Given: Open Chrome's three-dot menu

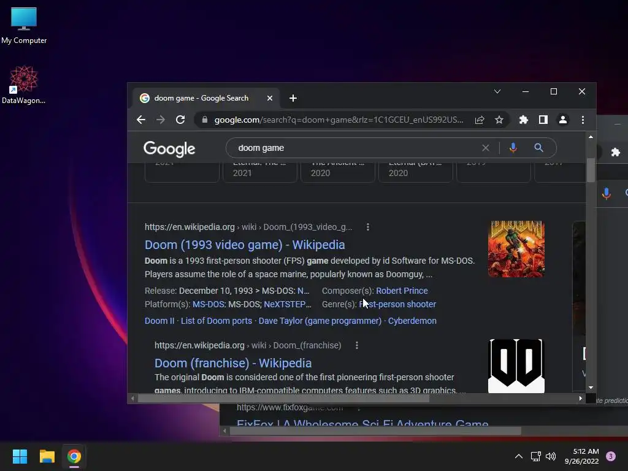Looking at the screenshot, I should click(x=583, y=120).
